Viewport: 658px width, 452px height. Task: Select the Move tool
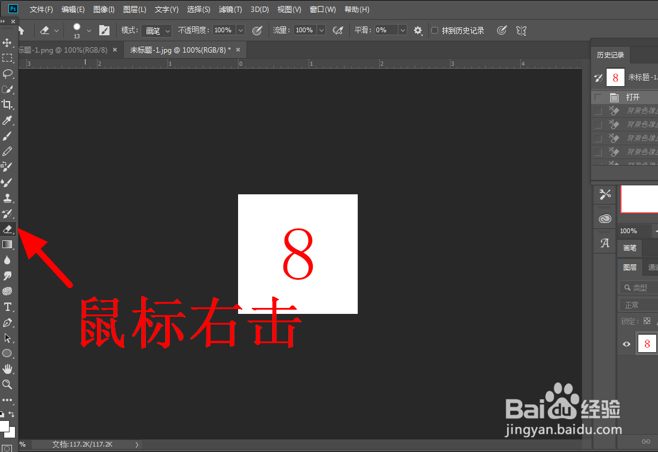8,42
